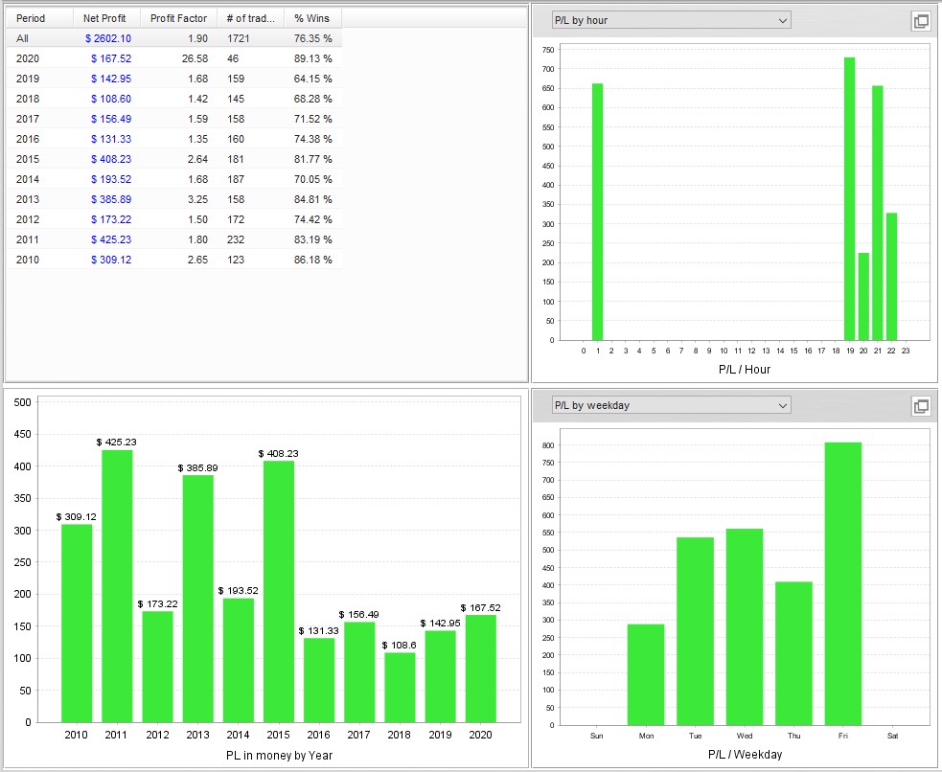This screenshot has height=772, width=942.
Task: Select the 2019 period row
Action: tap(174, 79)
